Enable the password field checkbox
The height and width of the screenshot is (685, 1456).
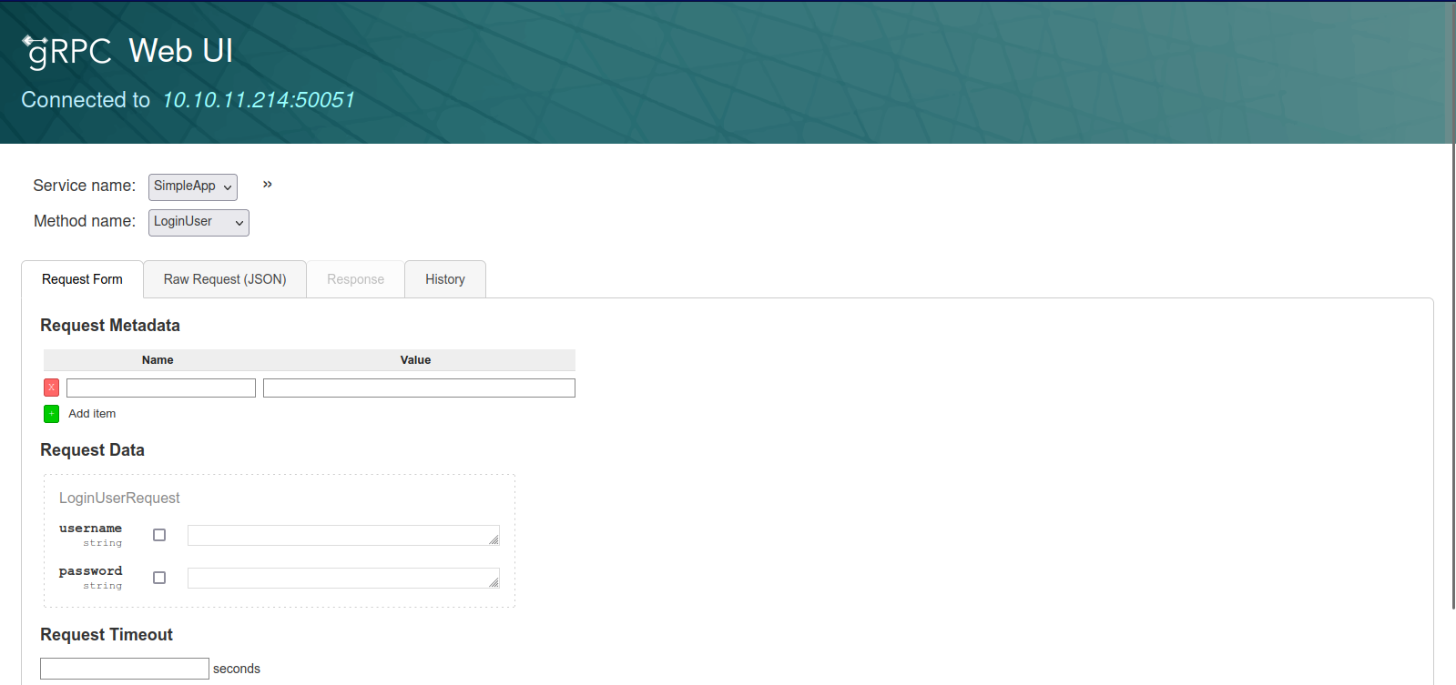(159, 578)
